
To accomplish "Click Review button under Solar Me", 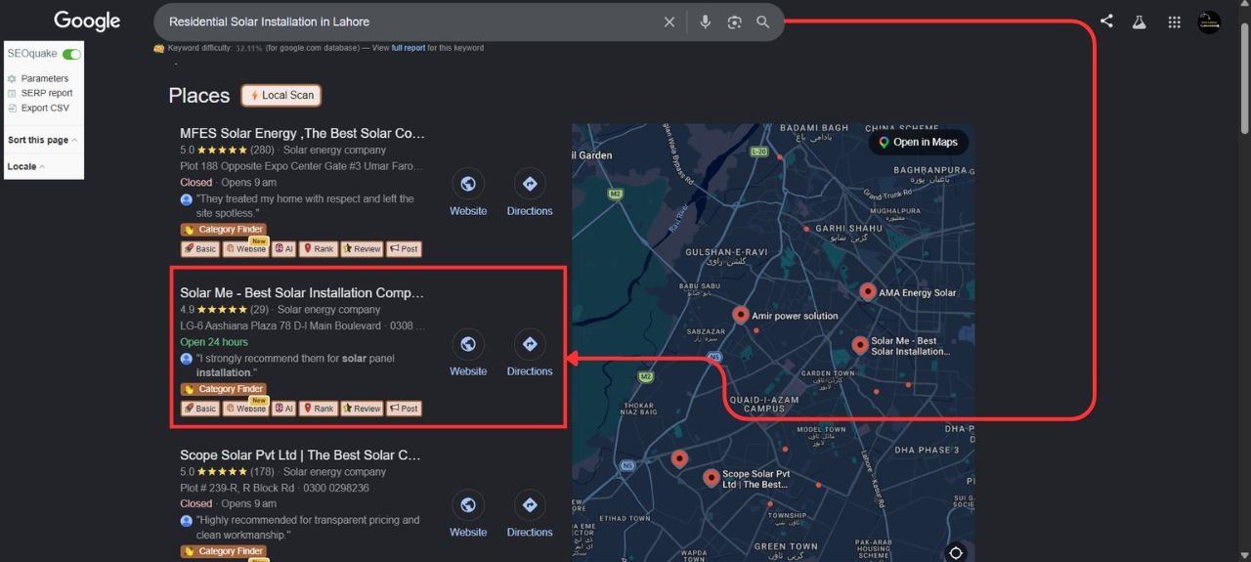I will coord(362,409).
